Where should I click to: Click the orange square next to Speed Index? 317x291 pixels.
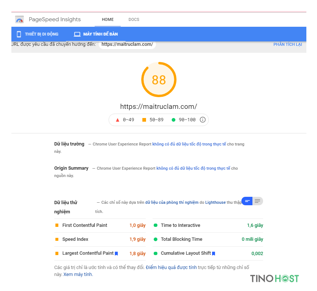(x=57, y=239)
